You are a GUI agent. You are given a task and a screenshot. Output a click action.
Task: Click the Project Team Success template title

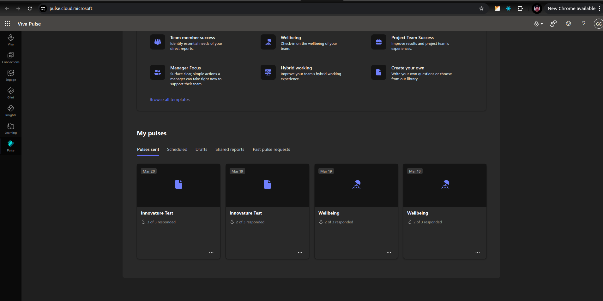click(x=413, y=38)
